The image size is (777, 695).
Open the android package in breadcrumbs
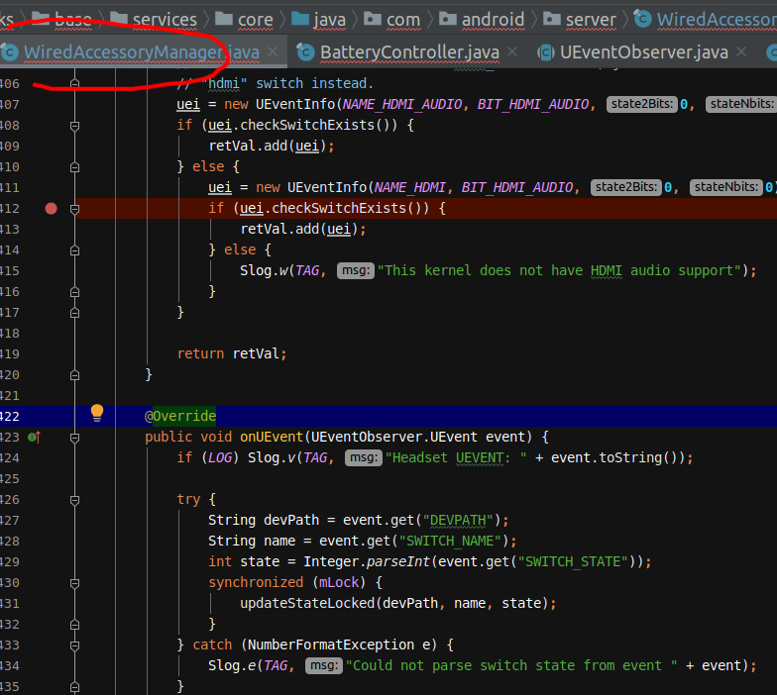pos(494,20)
